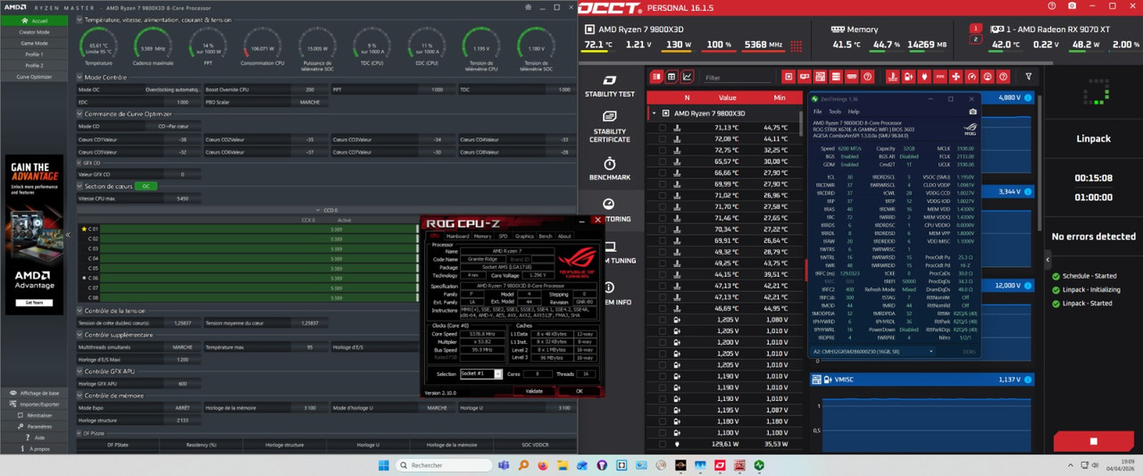Check the box on the 72,75 °C row

[x=663, y=150]
